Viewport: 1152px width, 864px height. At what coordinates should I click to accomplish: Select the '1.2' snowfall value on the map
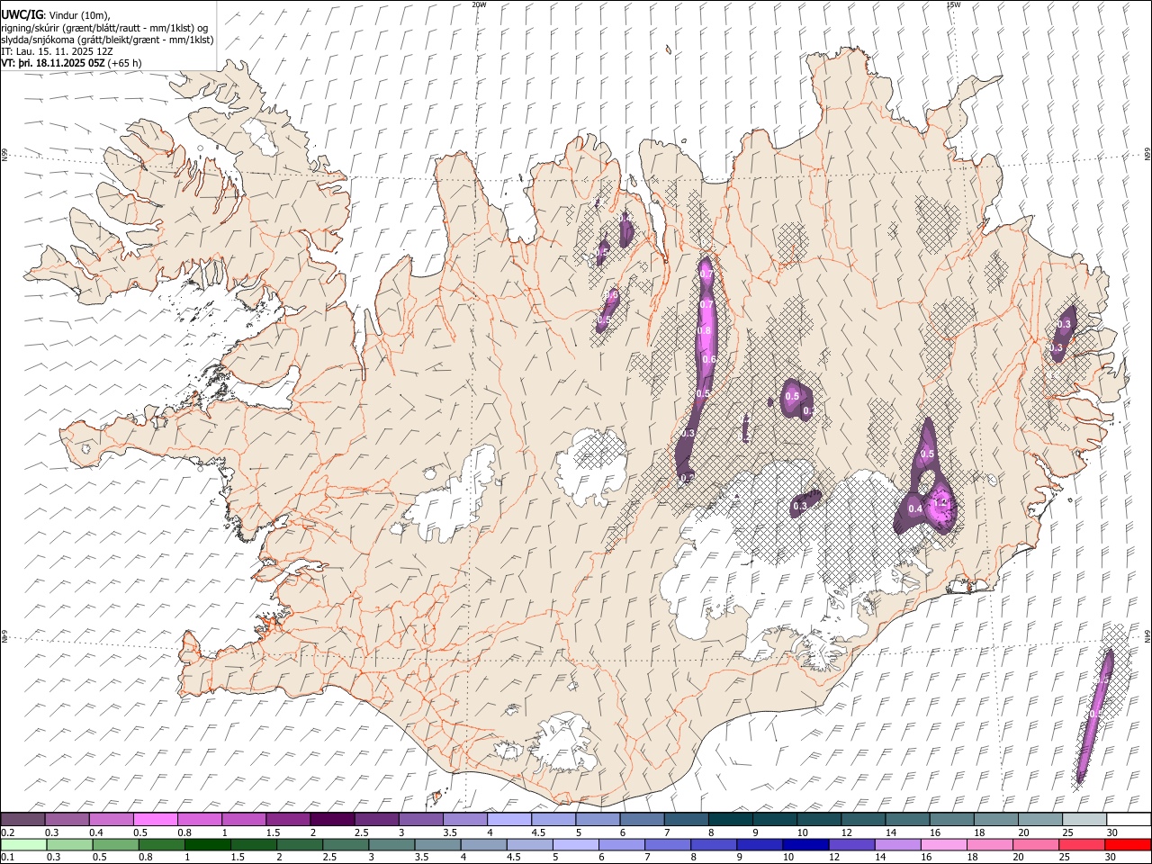point(941,502)
